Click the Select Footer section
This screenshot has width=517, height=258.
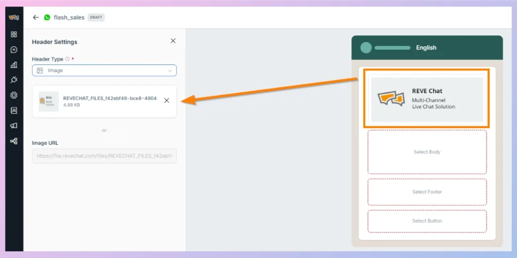pyautogui.click(x=427, y=192)
